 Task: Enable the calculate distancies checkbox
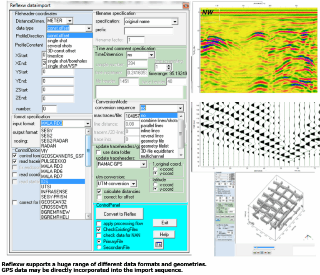[x=99, y=191]
